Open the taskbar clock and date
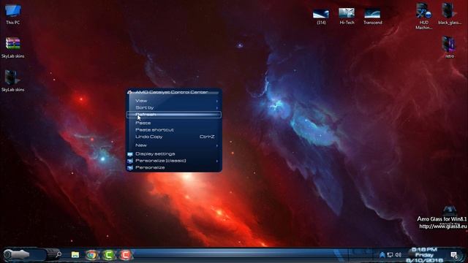The image size is (468, 263). tap(424, 255)
